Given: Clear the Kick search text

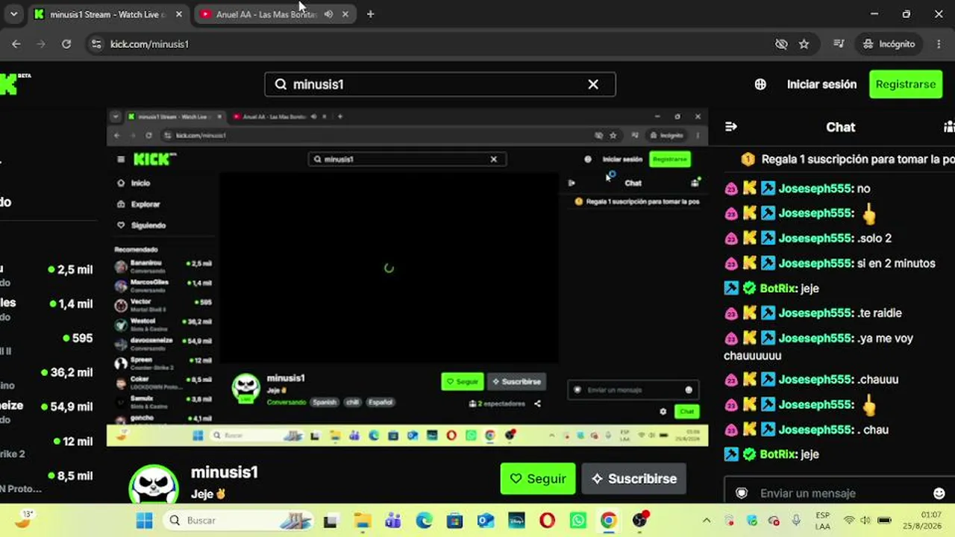Looking at the screenshot, I should tap(593, 84).
